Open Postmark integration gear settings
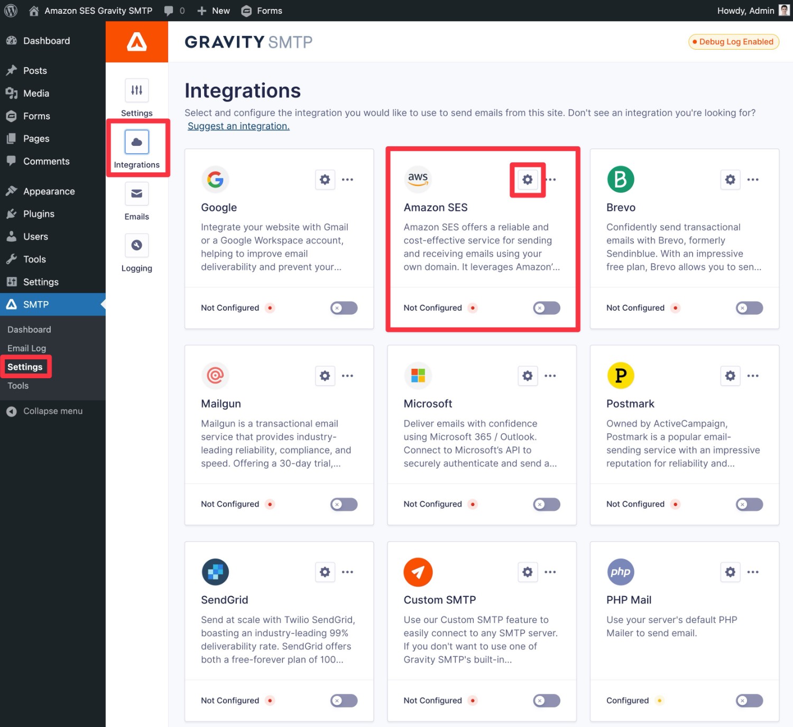Screen dimensions: 793x727 [x=730, y=376]
